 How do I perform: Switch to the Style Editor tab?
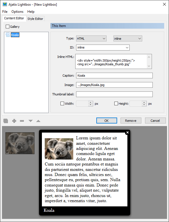35,19
